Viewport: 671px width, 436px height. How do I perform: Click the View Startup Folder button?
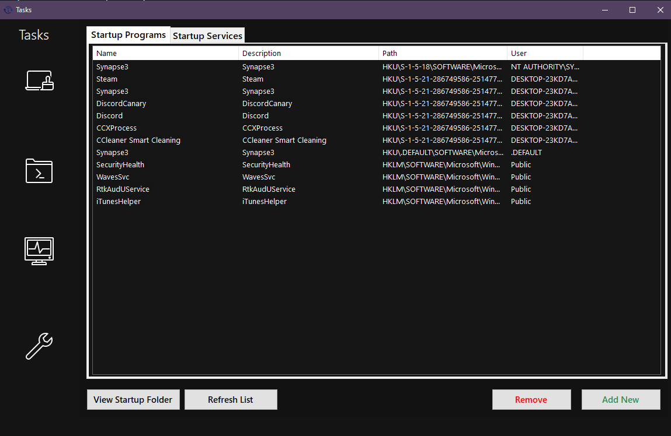(133, 400)
